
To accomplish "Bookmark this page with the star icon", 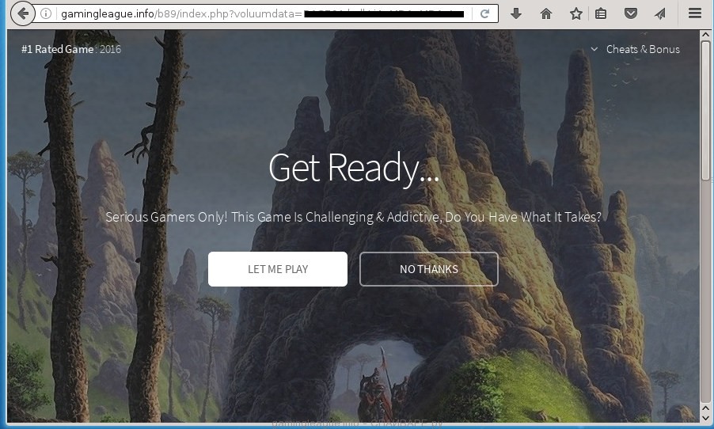I will click(x=576, y=13).
